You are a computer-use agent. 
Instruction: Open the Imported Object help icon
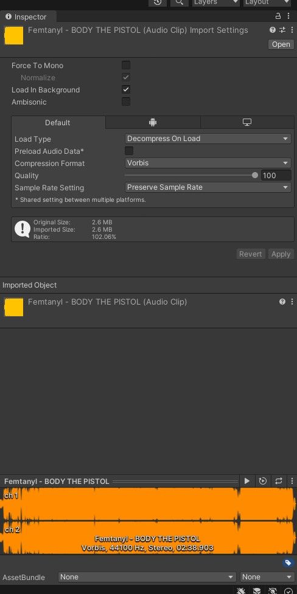[x=282, y=302]
